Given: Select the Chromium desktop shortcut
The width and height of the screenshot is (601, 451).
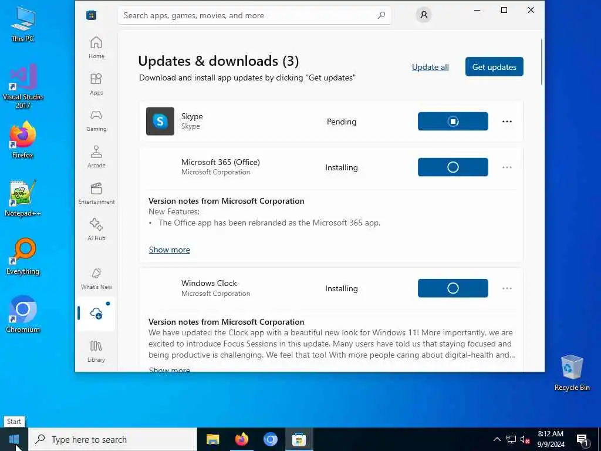Looking at the screenshot, I should point(23,315).
